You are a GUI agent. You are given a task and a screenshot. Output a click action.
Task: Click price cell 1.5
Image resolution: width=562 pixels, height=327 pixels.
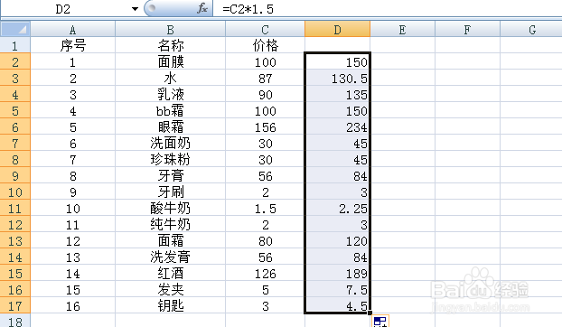266,209
